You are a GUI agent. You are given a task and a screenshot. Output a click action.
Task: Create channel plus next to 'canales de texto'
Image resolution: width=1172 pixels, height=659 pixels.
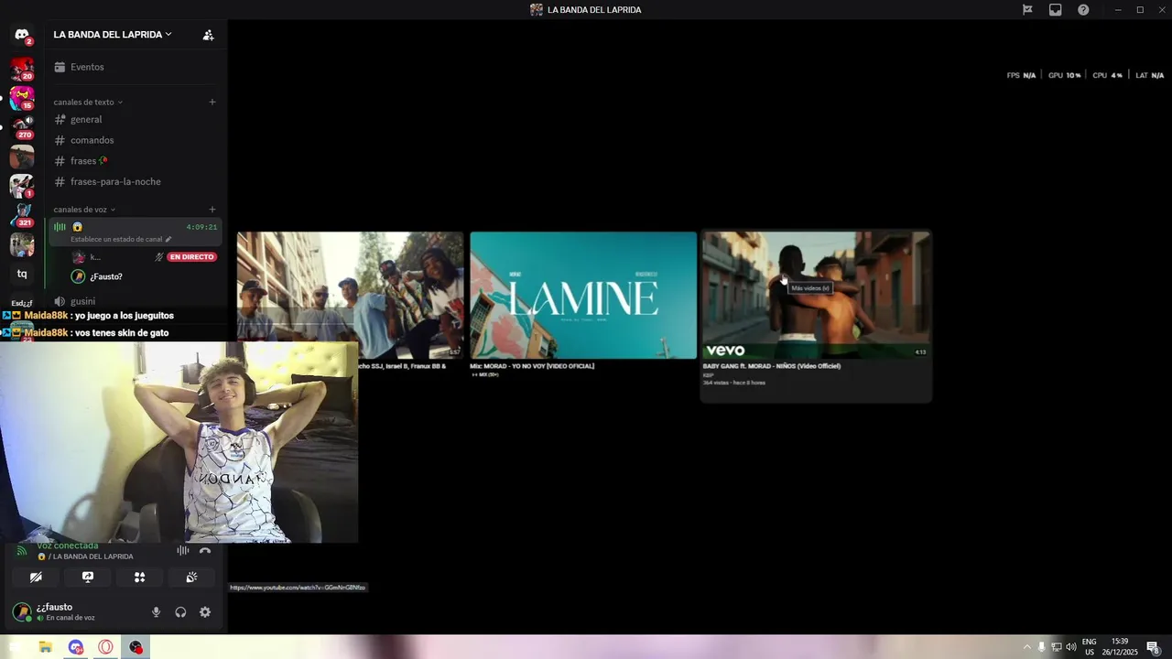coord(212,102)
